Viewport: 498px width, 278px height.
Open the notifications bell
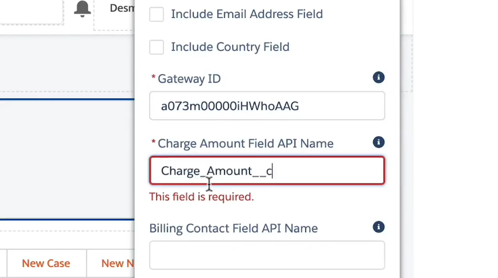(83, 9)
